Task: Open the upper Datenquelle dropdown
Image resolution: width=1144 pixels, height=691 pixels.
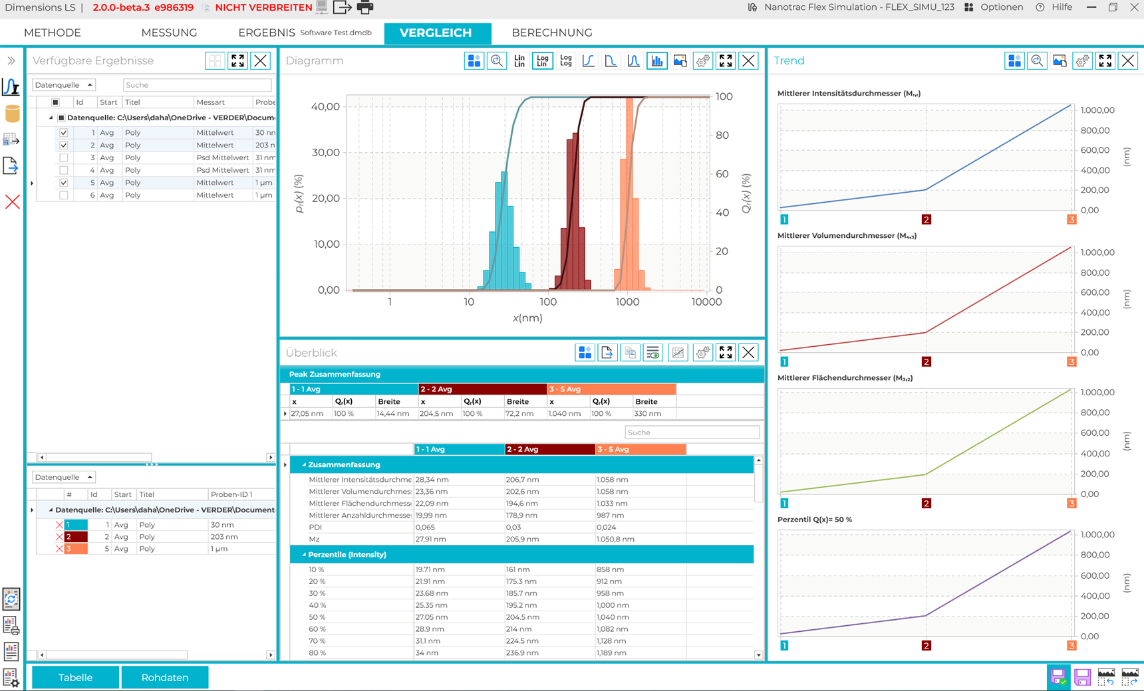Action: click(64, 85)
